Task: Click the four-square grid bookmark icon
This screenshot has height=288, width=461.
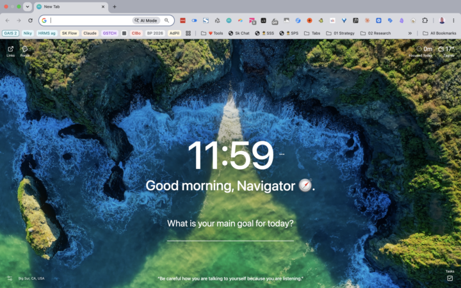Action: [188, 33]
